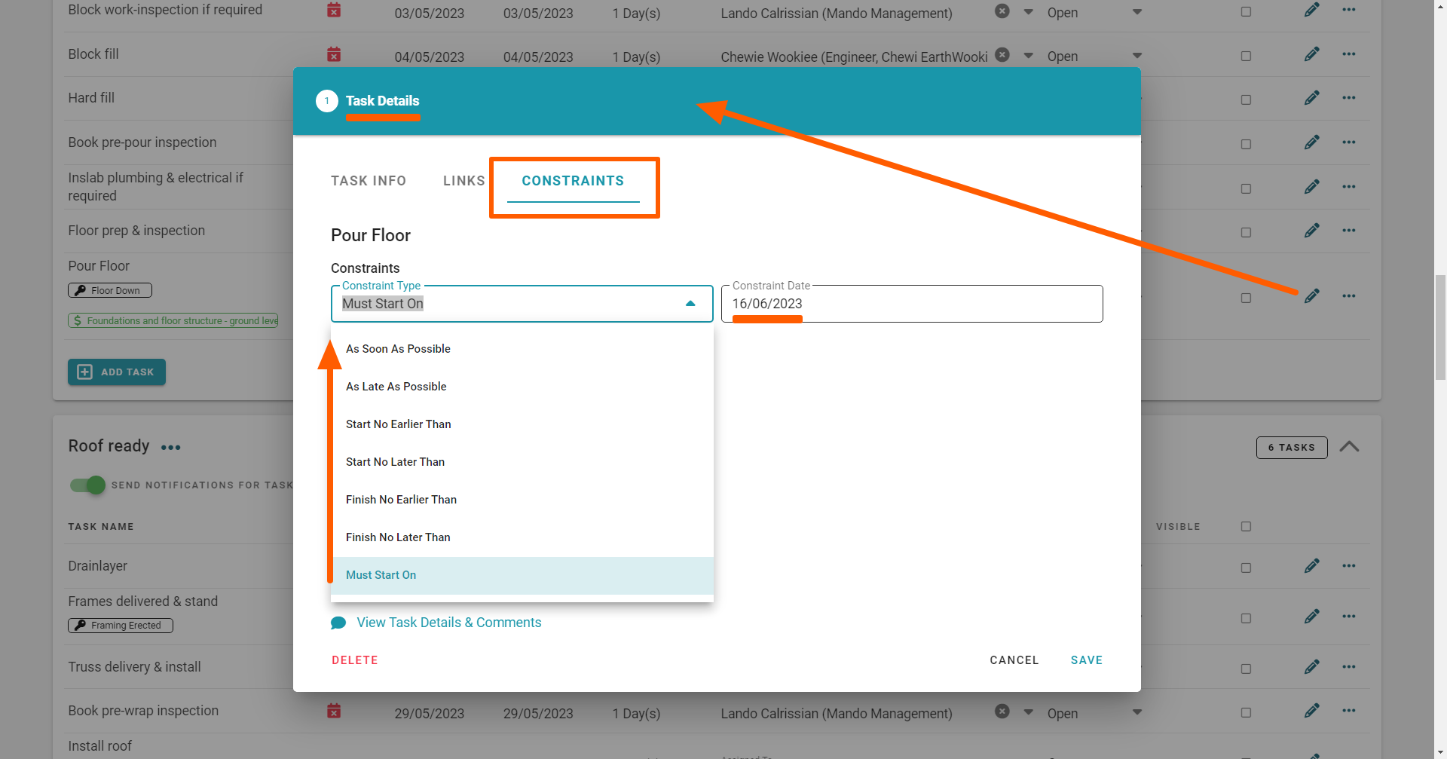Toggle send notifications switch for Roof ready

coord(87,485)
